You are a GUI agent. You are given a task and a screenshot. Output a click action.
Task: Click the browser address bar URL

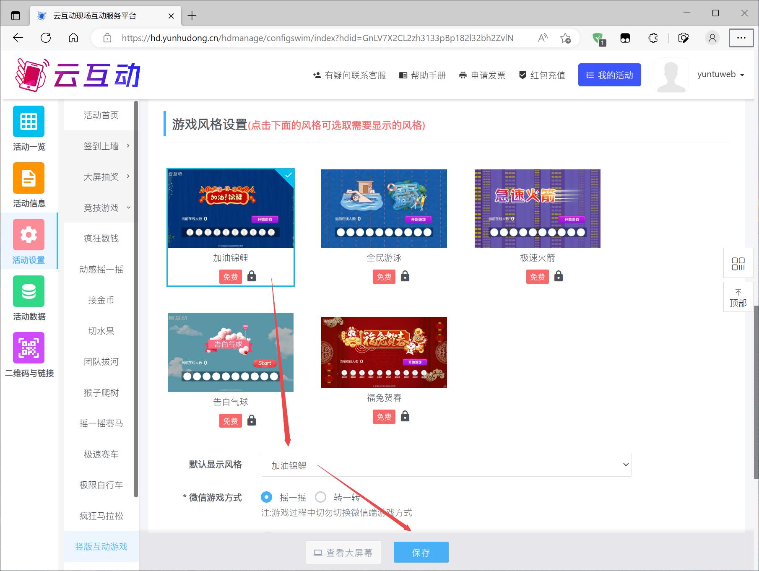317,38
